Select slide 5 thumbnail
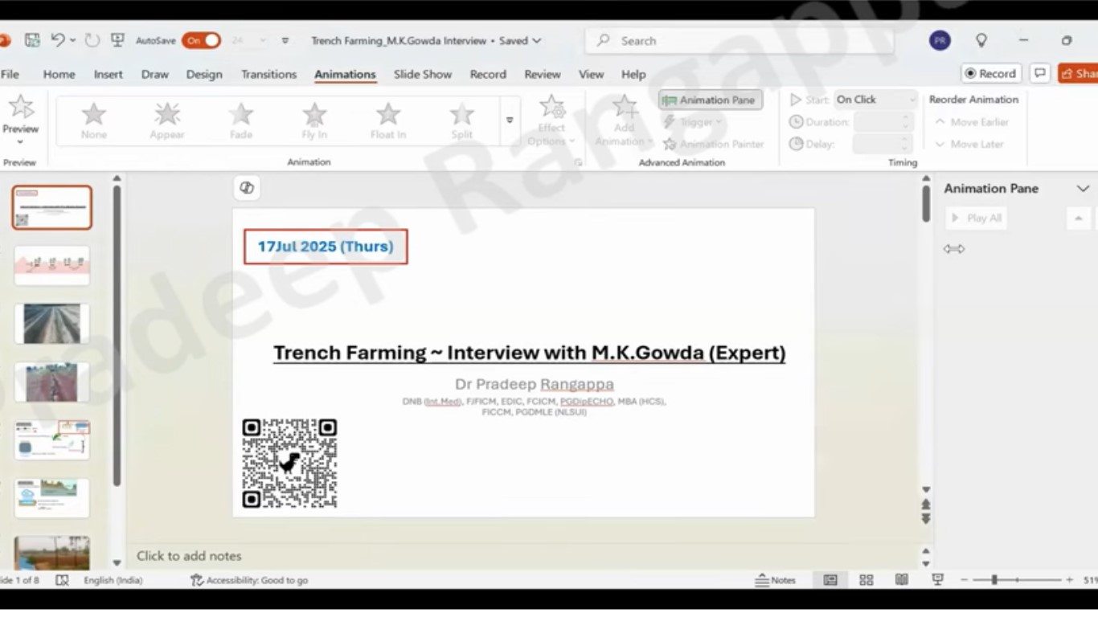1098x617 pixels. click(x=52, y=439)
